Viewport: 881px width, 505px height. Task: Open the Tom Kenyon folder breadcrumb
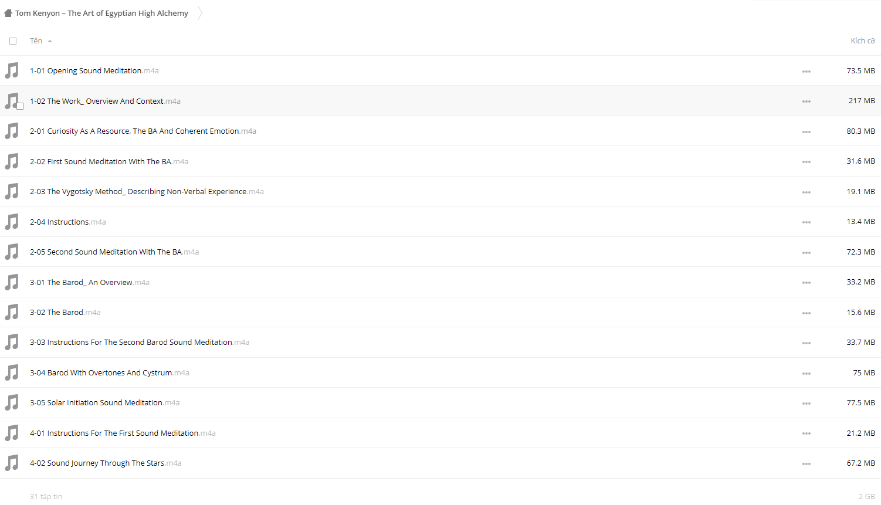click(x=102, y=13)
